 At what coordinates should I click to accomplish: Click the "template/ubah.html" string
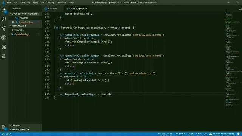coord(140,73)
